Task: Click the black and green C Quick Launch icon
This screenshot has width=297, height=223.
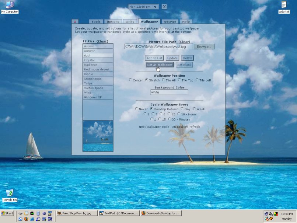Action: (x=32, y=213)
